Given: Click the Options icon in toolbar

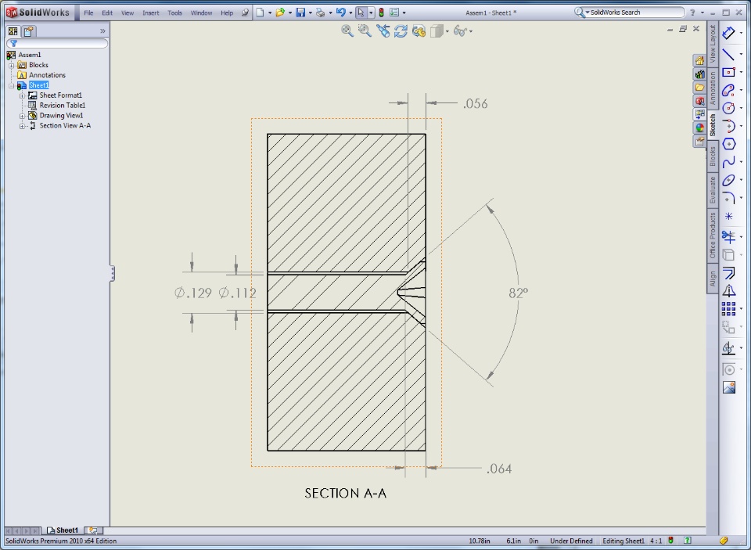Looking at the screenshot, I should 394,13.
